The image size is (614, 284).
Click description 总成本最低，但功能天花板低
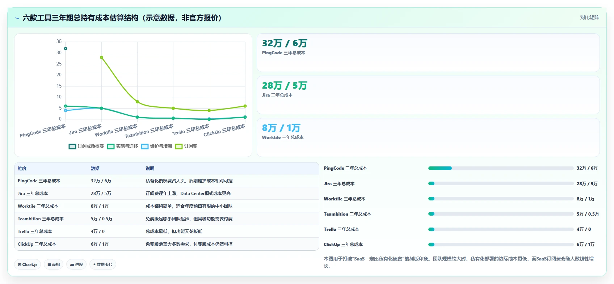point(174,232)
